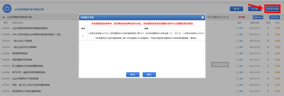This screenshot has width=284, height=96.
Task: Click the 状态 column header
Action: [277, 23]
